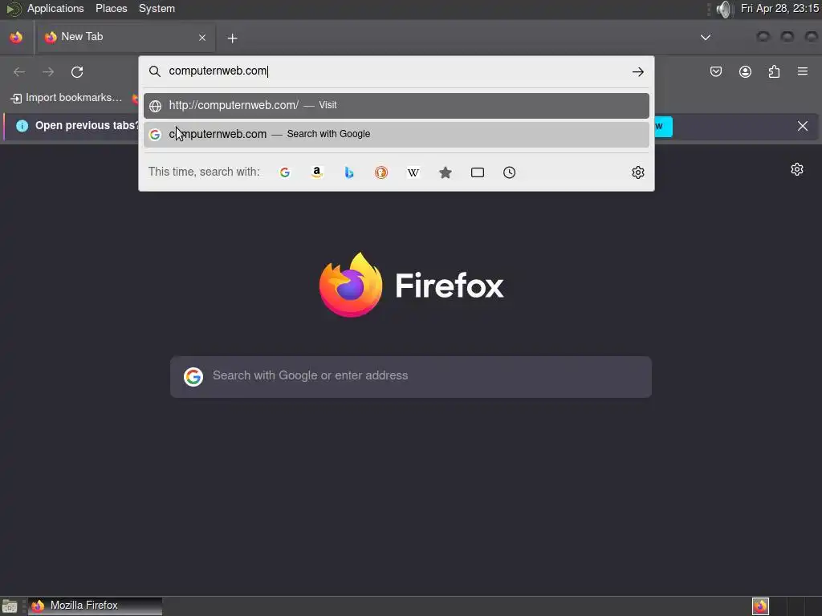Click Import bookmarks in the bookmarks toolbar
This screenshot has height=616, width=822.
click(x=67, y=97)
